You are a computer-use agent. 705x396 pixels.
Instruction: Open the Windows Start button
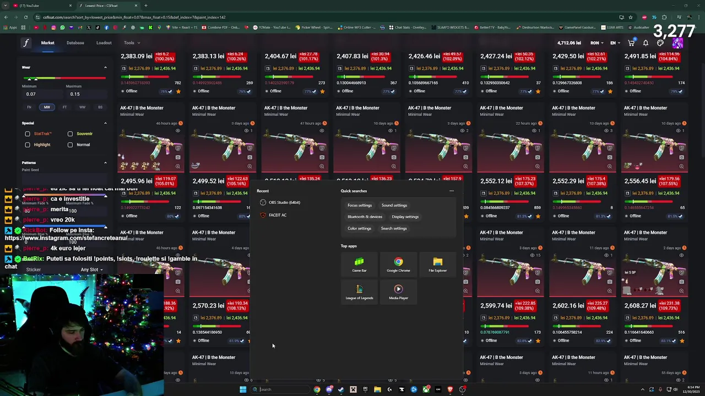click(243, 389)
